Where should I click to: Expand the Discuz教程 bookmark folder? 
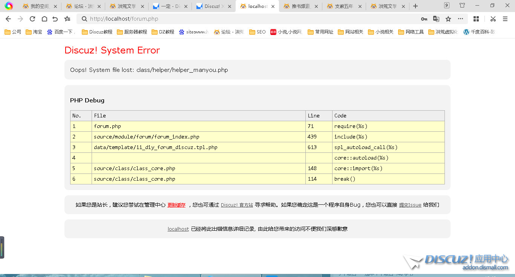click(97, 32)
